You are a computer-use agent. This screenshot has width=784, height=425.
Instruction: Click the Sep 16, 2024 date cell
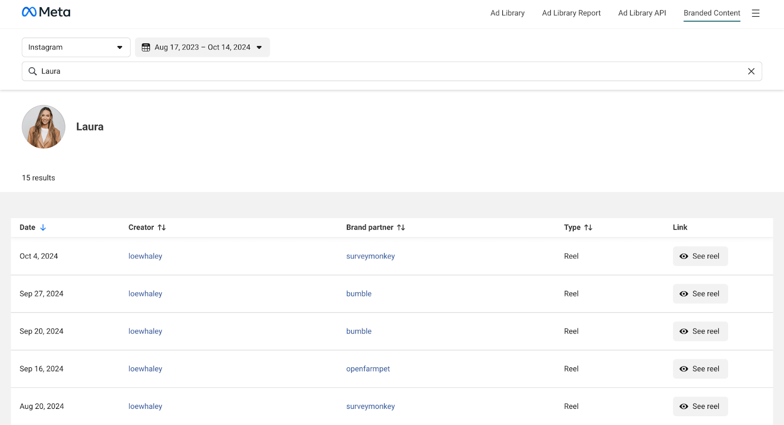click(42, 369)
